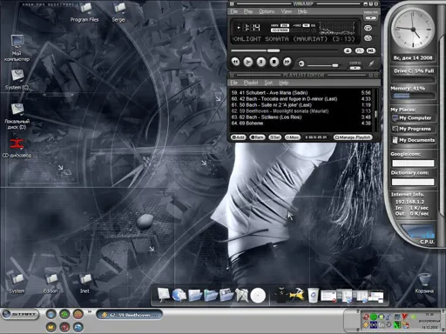
Task: Open My Computer in the sidebar
Action: coord(413,118)
